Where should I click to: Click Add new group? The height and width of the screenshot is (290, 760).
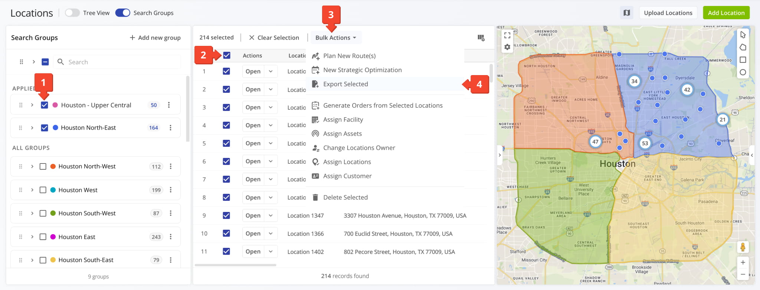click(x=155, y=38)
